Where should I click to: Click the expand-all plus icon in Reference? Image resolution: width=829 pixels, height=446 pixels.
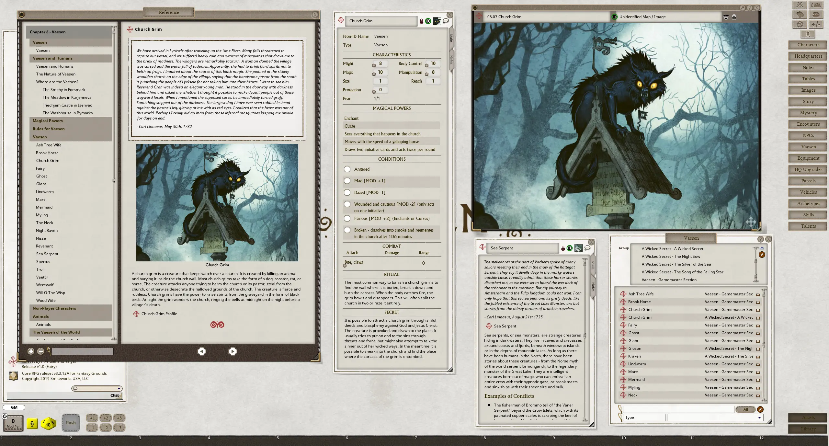click(31, 351)
